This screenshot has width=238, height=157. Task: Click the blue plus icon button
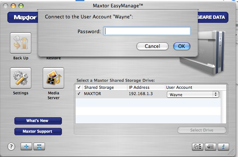pos(26,147)
